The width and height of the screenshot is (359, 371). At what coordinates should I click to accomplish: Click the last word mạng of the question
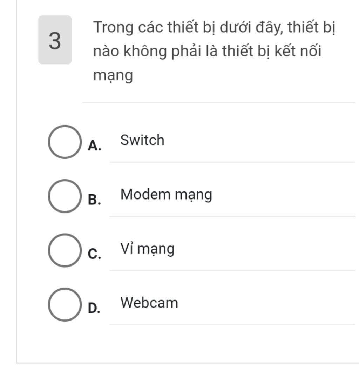[x=113, y=76]
